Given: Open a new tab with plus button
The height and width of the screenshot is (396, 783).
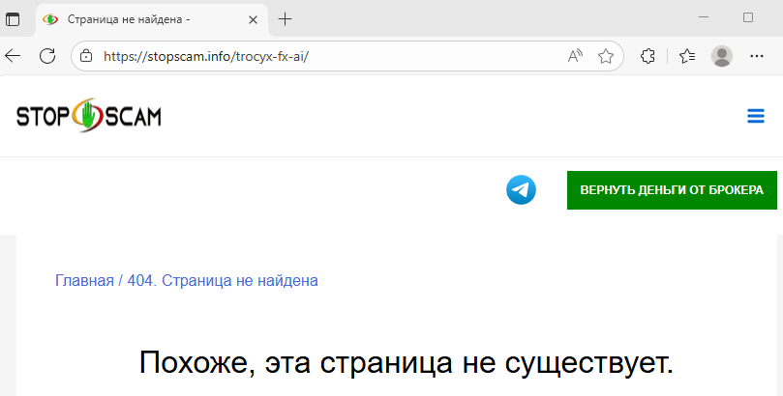Looking at the screenshot, I should (285, 19).
